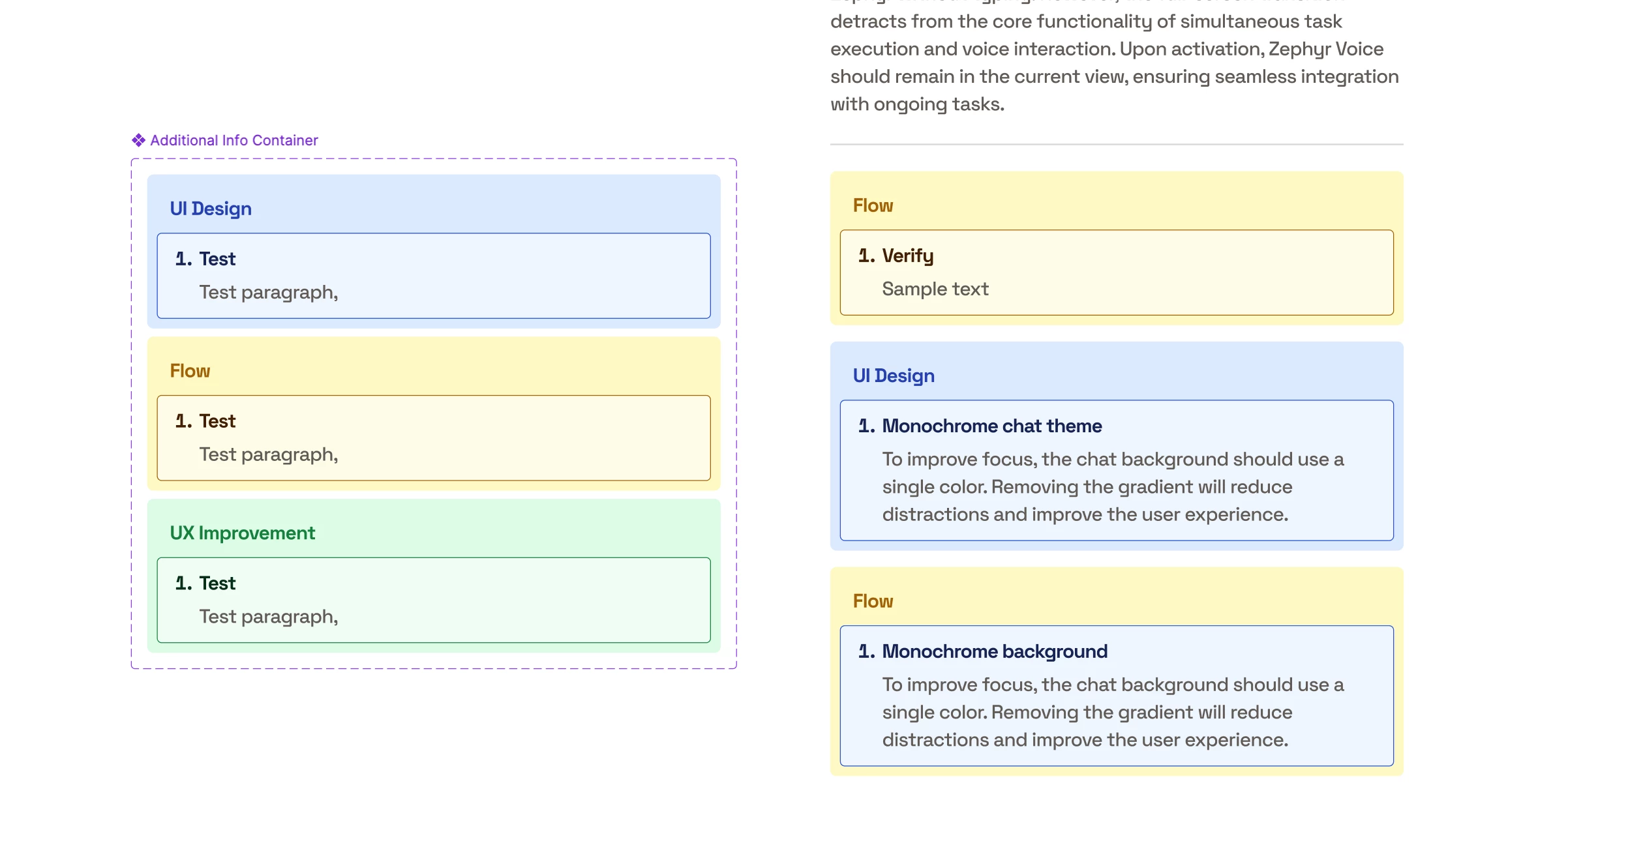Click Test paragraph text in green card
Image resolution: width=1628 pixels, height=858 pixels.
click(268, 617)
